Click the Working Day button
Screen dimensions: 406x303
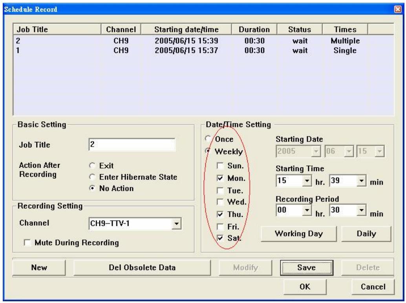point(299,234)
